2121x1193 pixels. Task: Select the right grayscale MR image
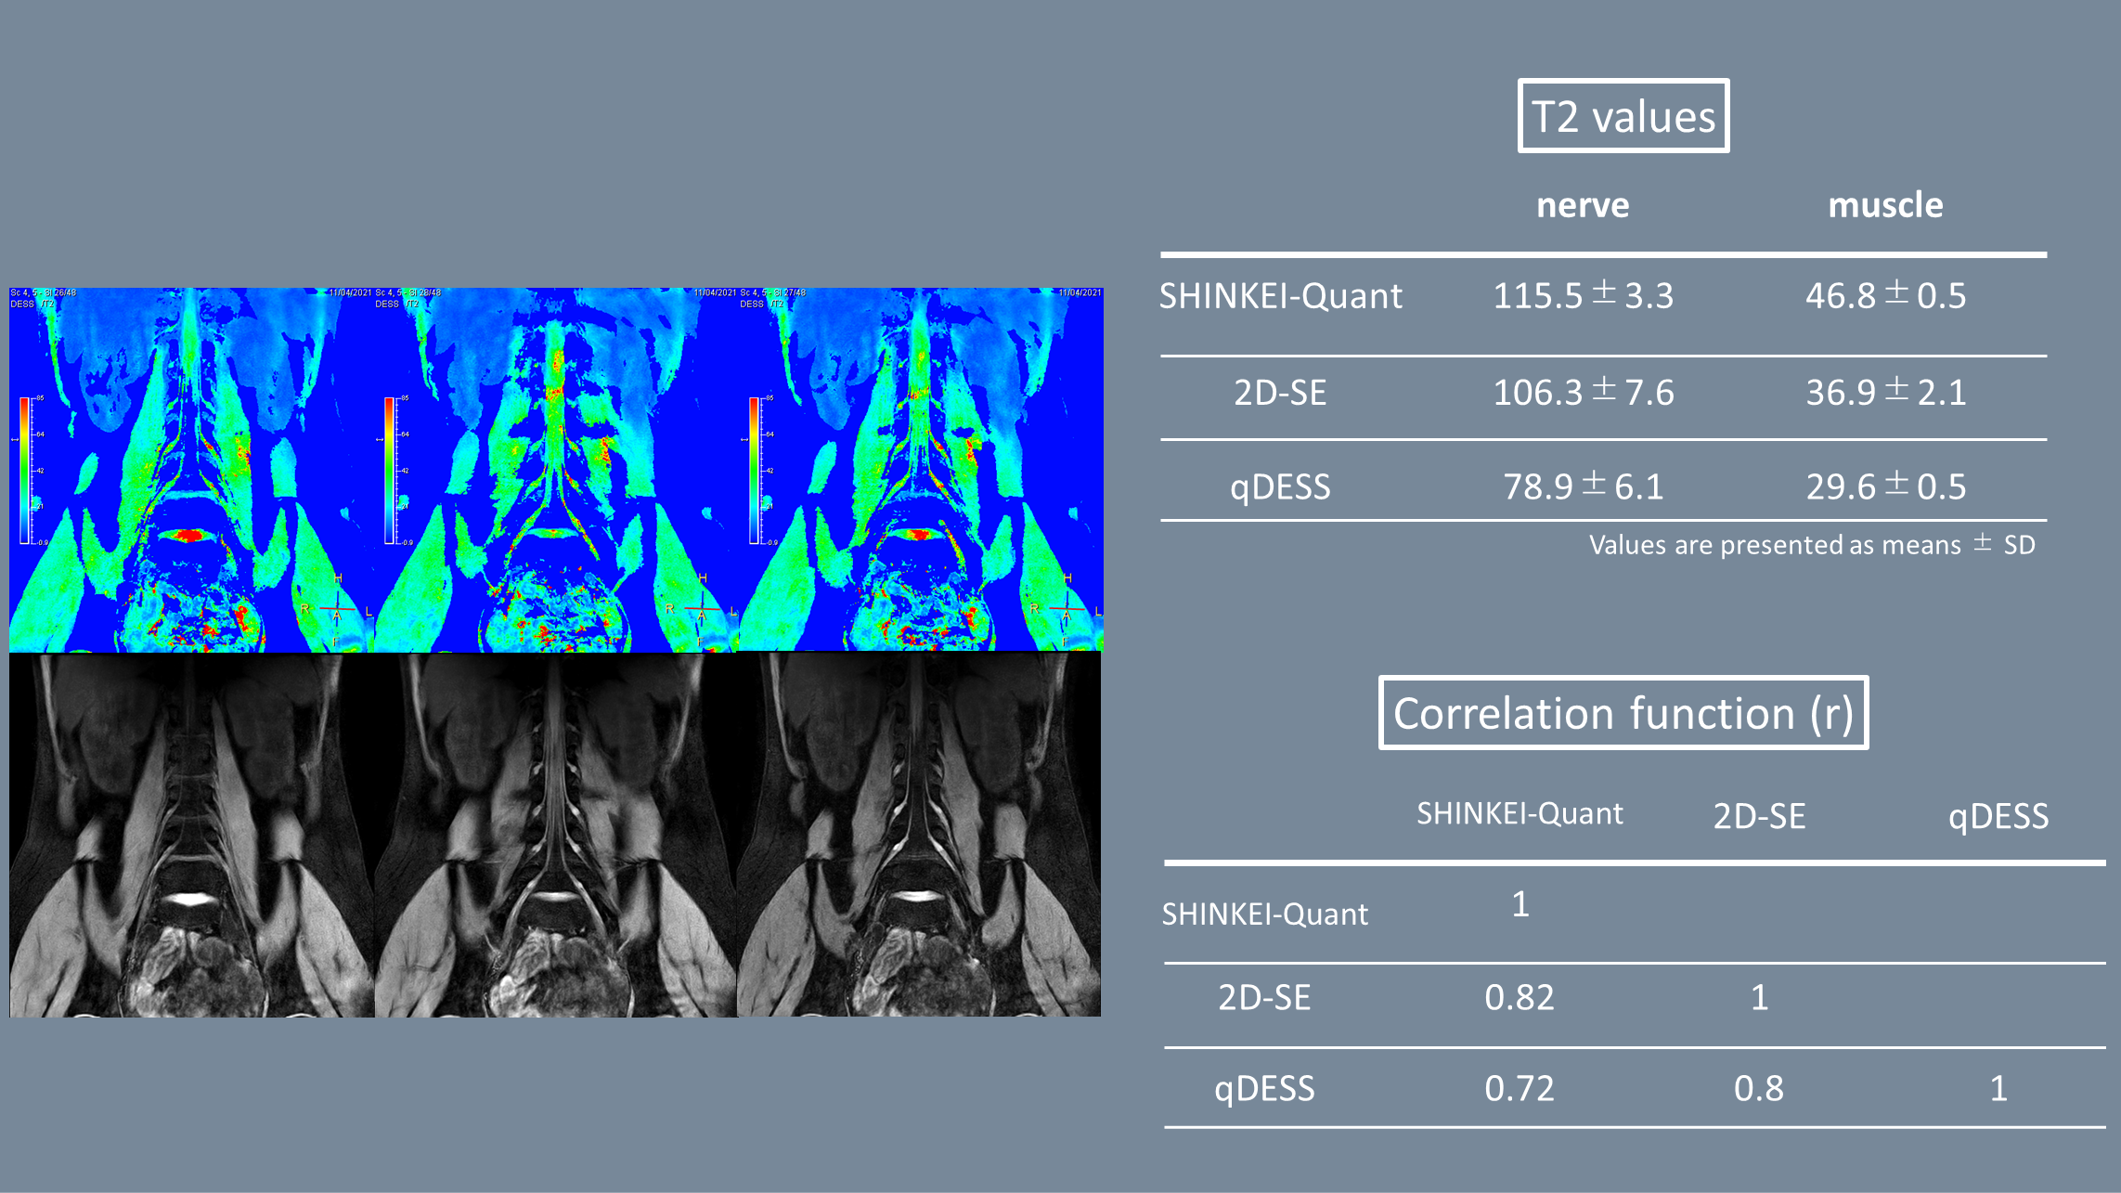tap(919, 836)
